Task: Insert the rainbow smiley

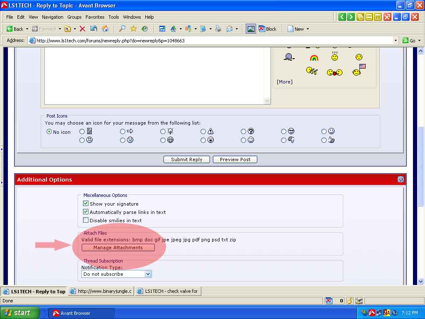Action: point(314,58)
